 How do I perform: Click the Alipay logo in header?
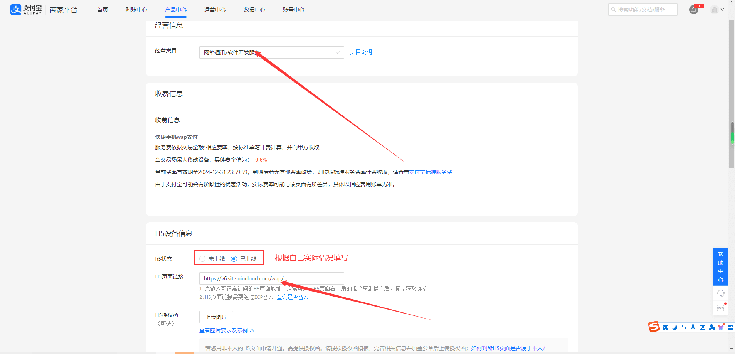[26, 10]
